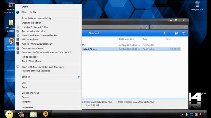Select Troubleshoot compatibility
This screenshot has width=211, height=118.
(48, 18)
